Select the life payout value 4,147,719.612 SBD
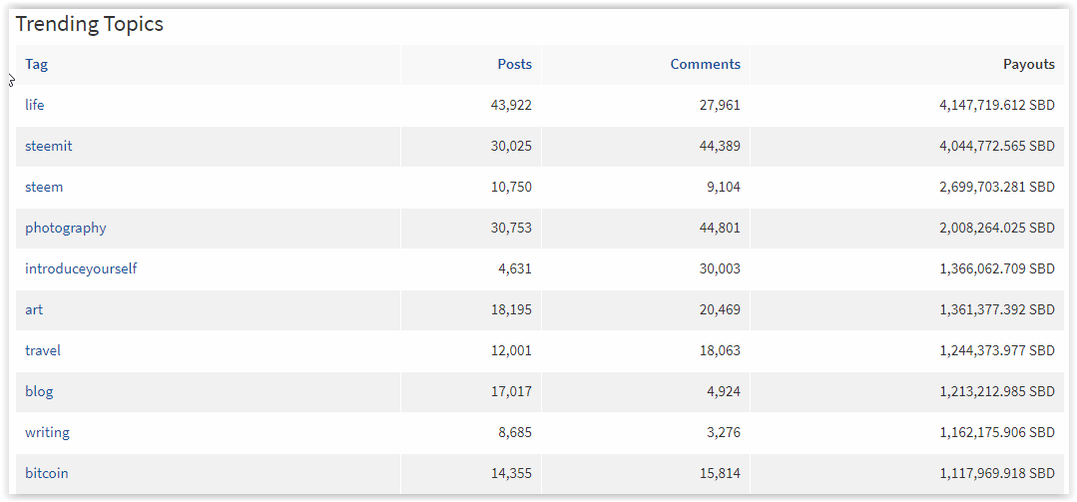Image resolution: width=1077 pixels, height=502 pixels. click(996, 105)
